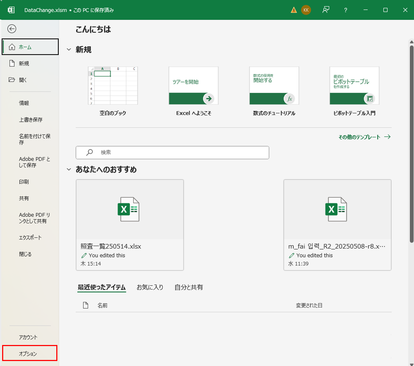Collapse the あなたへのおすすめ section

tap(69, 169)
